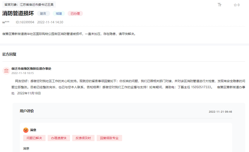249x152 pixels.
Task: Click the 城建 category tag
Action: click(x=59, y=14)
